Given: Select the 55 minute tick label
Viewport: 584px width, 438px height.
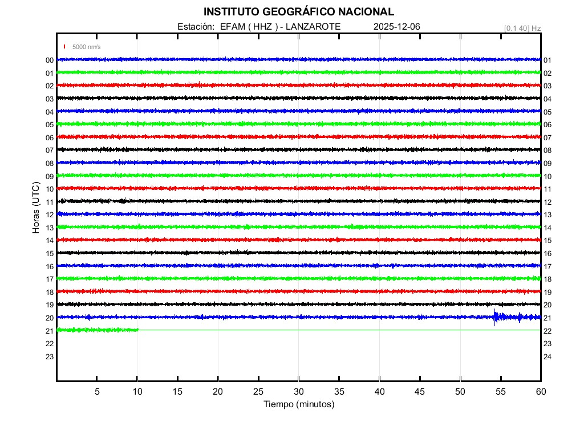Looking at the screenshot, I should [500, 391].
